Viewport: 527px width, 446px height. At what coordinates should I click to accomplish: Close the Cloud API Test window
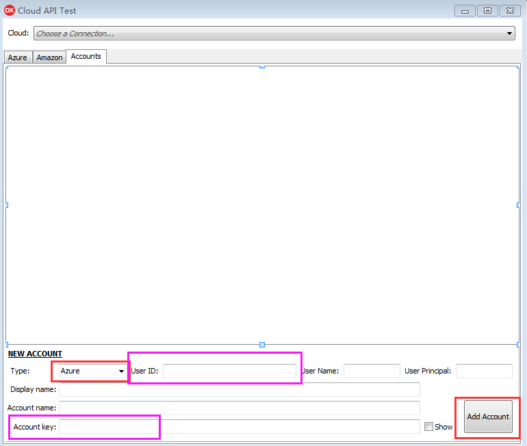(510, 11)
